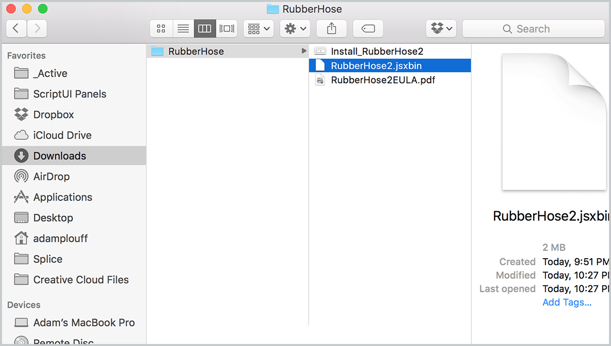Select RubberHose2EULA.pdf file
Image resolution: width=611 pixels, height=346 pixels.
382,80
